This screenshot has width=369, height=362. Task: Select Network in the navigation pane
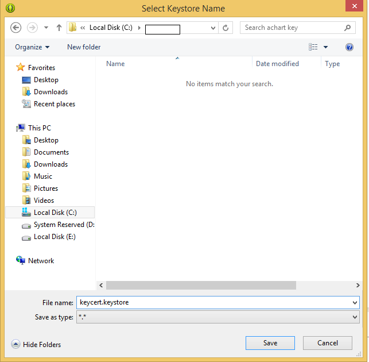pyautogui.click(x=41, y=261)
